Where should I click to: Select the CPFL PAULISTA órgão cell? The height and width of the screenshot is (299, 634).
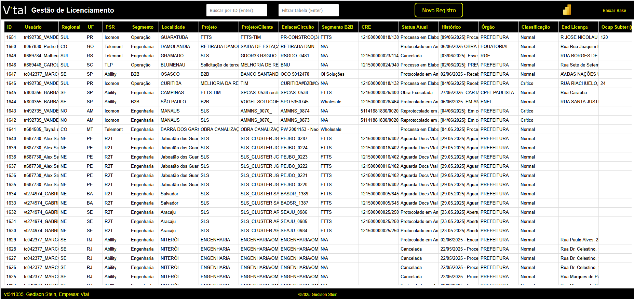point(497,92)
